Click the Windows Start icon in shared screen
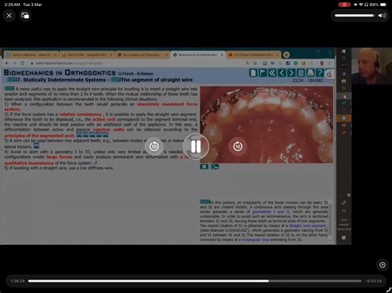Viewport: 392px width, 293px height. pos(344,51)
